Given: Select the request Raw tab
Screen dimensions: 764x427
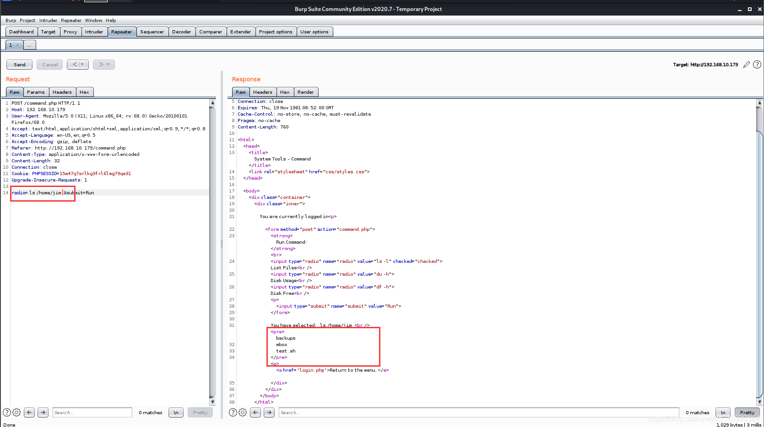Looking at the screenshot, I should coord(15,92).
